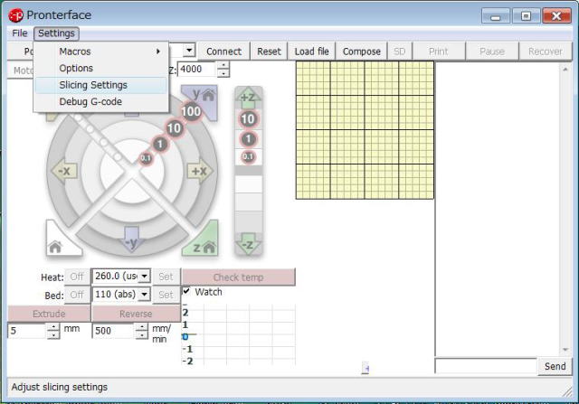Open the port/baud dropdown arrow

pos(189,50)
